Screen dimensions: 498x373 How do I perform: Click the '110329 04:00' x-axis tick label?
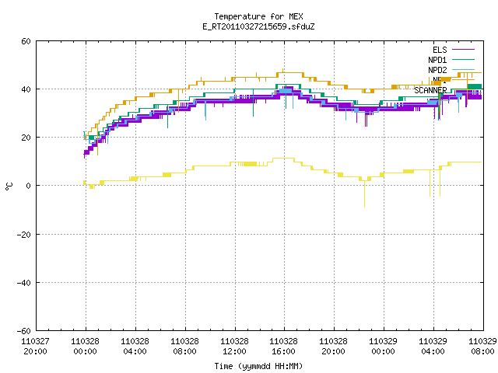[x=433, y=347]
